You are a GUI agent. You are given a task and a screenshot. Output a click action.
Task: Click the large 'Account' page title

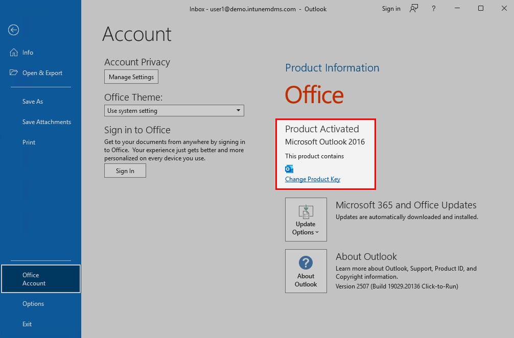click(137, 34)
